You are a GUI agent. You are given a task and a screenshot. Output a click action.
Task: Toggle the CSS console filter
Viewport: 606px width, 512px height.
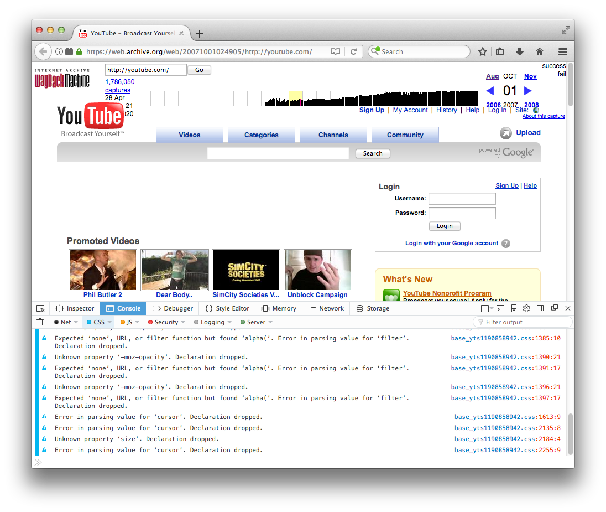tap(96, 322)
